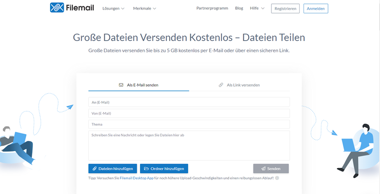
Task: Click the folder icon on 'Ordner hinzufügen'
Action: pos(146,168)
